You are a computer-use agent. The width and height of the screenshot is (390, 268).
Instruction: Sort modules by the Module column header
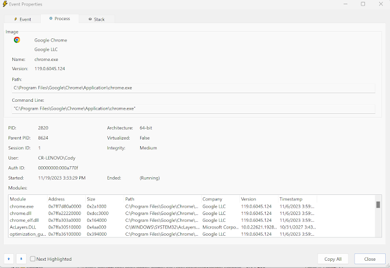(x=27, y=199)
